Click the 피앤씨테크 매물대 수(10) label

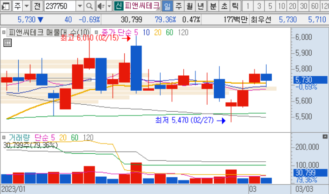[49, 32]
